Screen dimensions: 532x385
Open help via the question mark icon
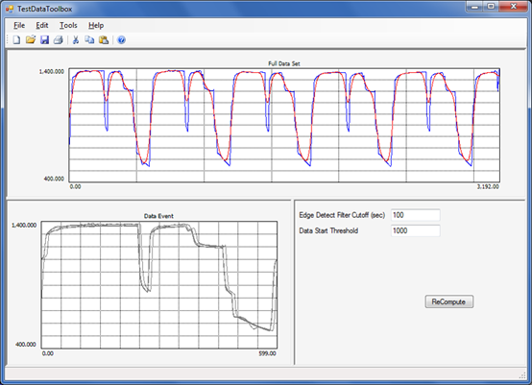coord(121,40)
